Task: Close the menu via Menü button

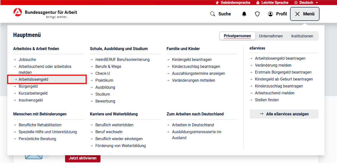Action: (x=305, y=14)
